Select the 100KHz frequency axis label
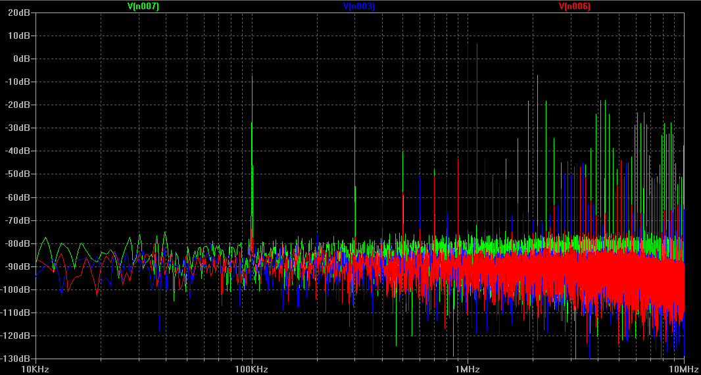This screenshot has height=375, width=701. point(252,368)
